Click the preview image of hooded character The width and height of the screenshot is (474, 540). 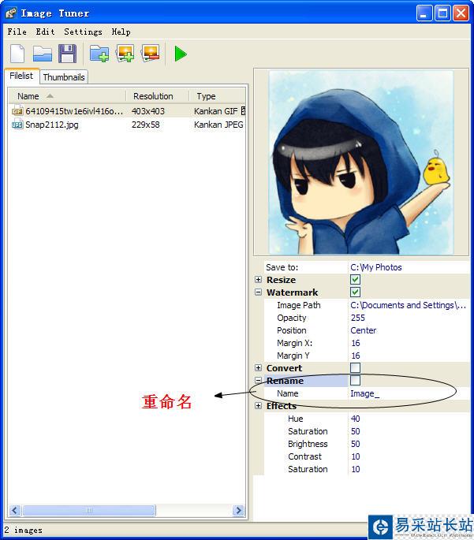pyautogui.click(x=361, y=162)
